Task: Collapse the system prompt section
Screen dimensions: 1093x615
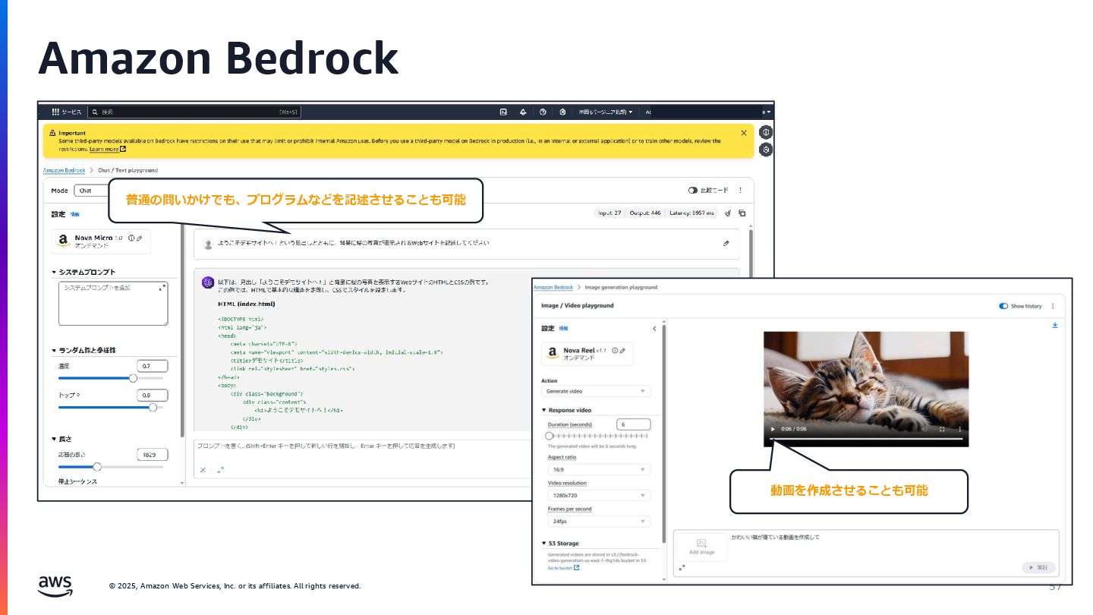Action: (x=54, y=272)
